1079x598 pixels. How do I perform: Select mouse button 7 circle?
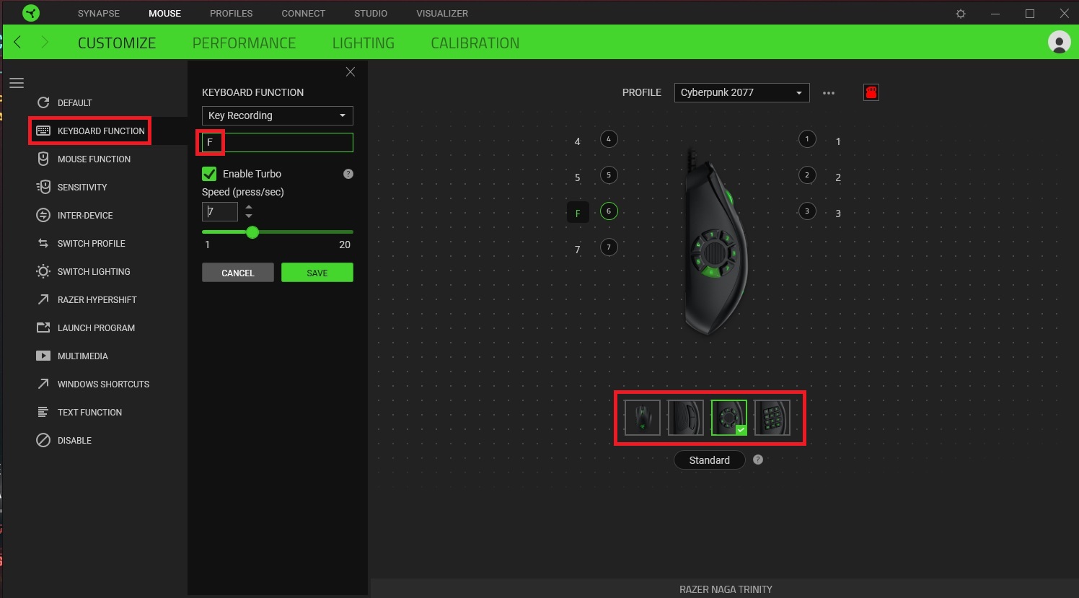pos(609,247)
